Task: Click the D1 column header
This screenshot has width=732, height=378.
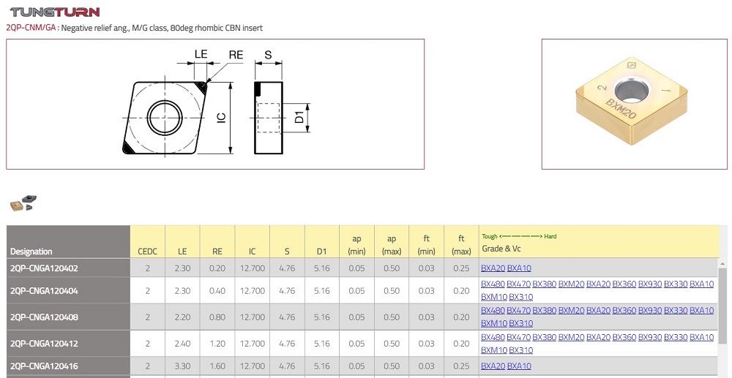Action: (322, 242)
